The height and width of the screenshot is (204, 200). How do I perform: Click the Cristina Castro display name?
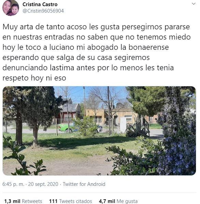tap(40, 4)
